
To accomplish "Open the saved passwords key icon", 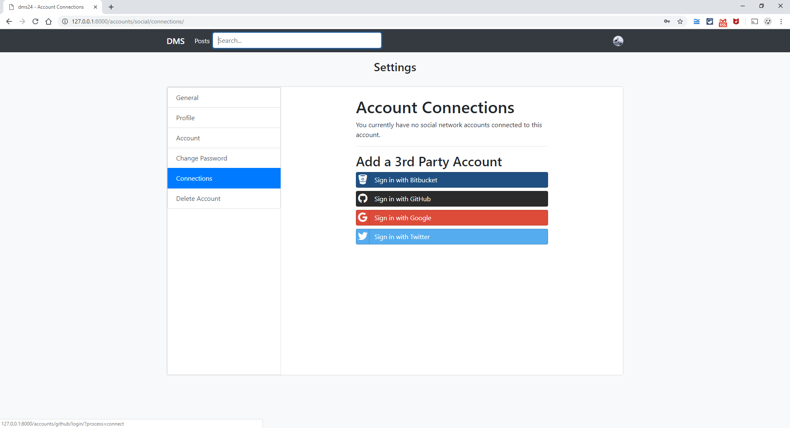I will [x=667, y=21].
